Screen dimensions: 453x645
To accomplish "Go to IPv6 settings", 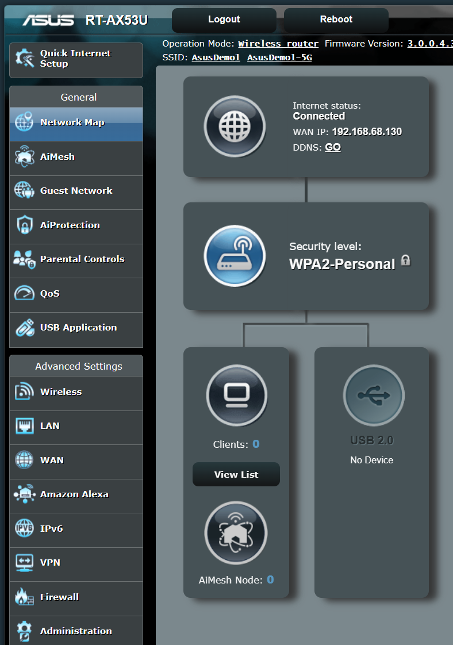I will pos(76,530).
